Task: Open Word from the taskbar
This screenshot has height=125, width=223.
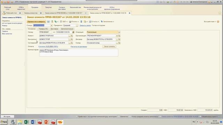Action: coord(33,122)
